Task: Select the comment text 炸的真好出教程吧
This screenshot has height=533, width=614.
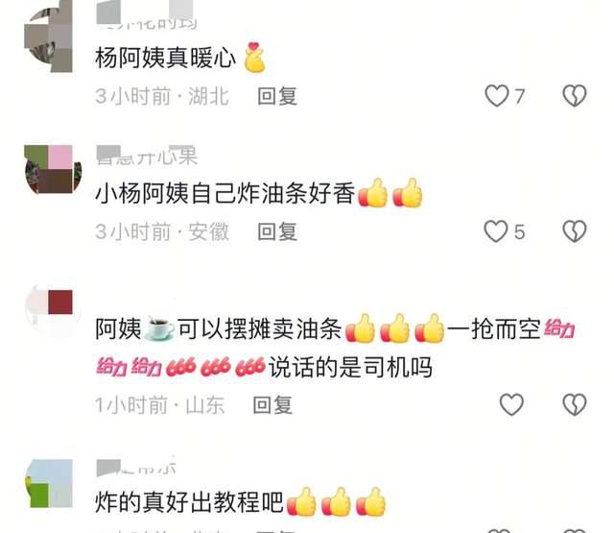Action: coord(189,502)
